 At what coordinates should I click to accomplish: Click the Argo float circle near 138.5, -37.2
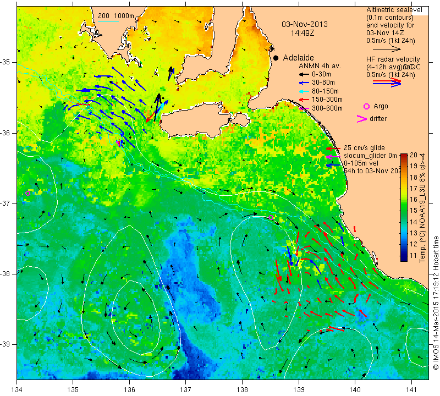pyautogui.click(x=271, y=217)
